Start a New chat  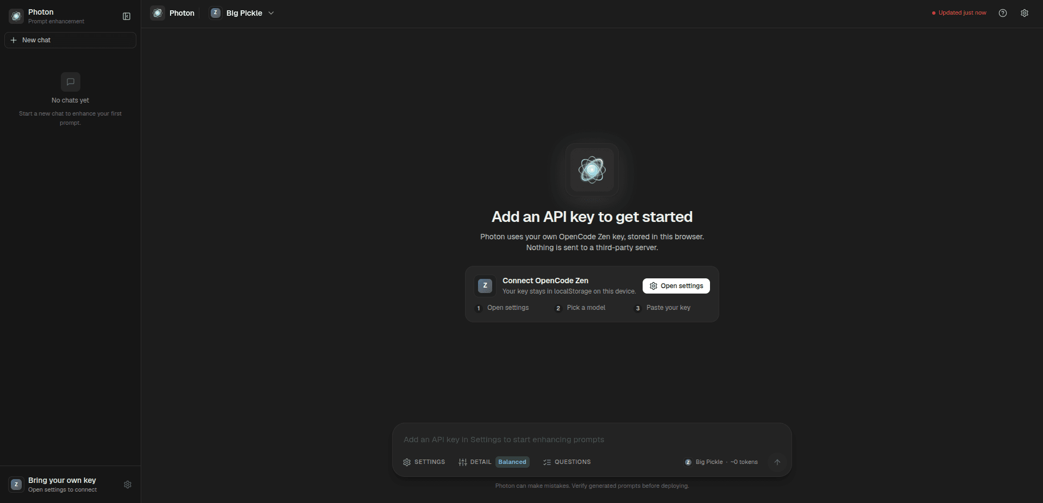click(71, 40)
